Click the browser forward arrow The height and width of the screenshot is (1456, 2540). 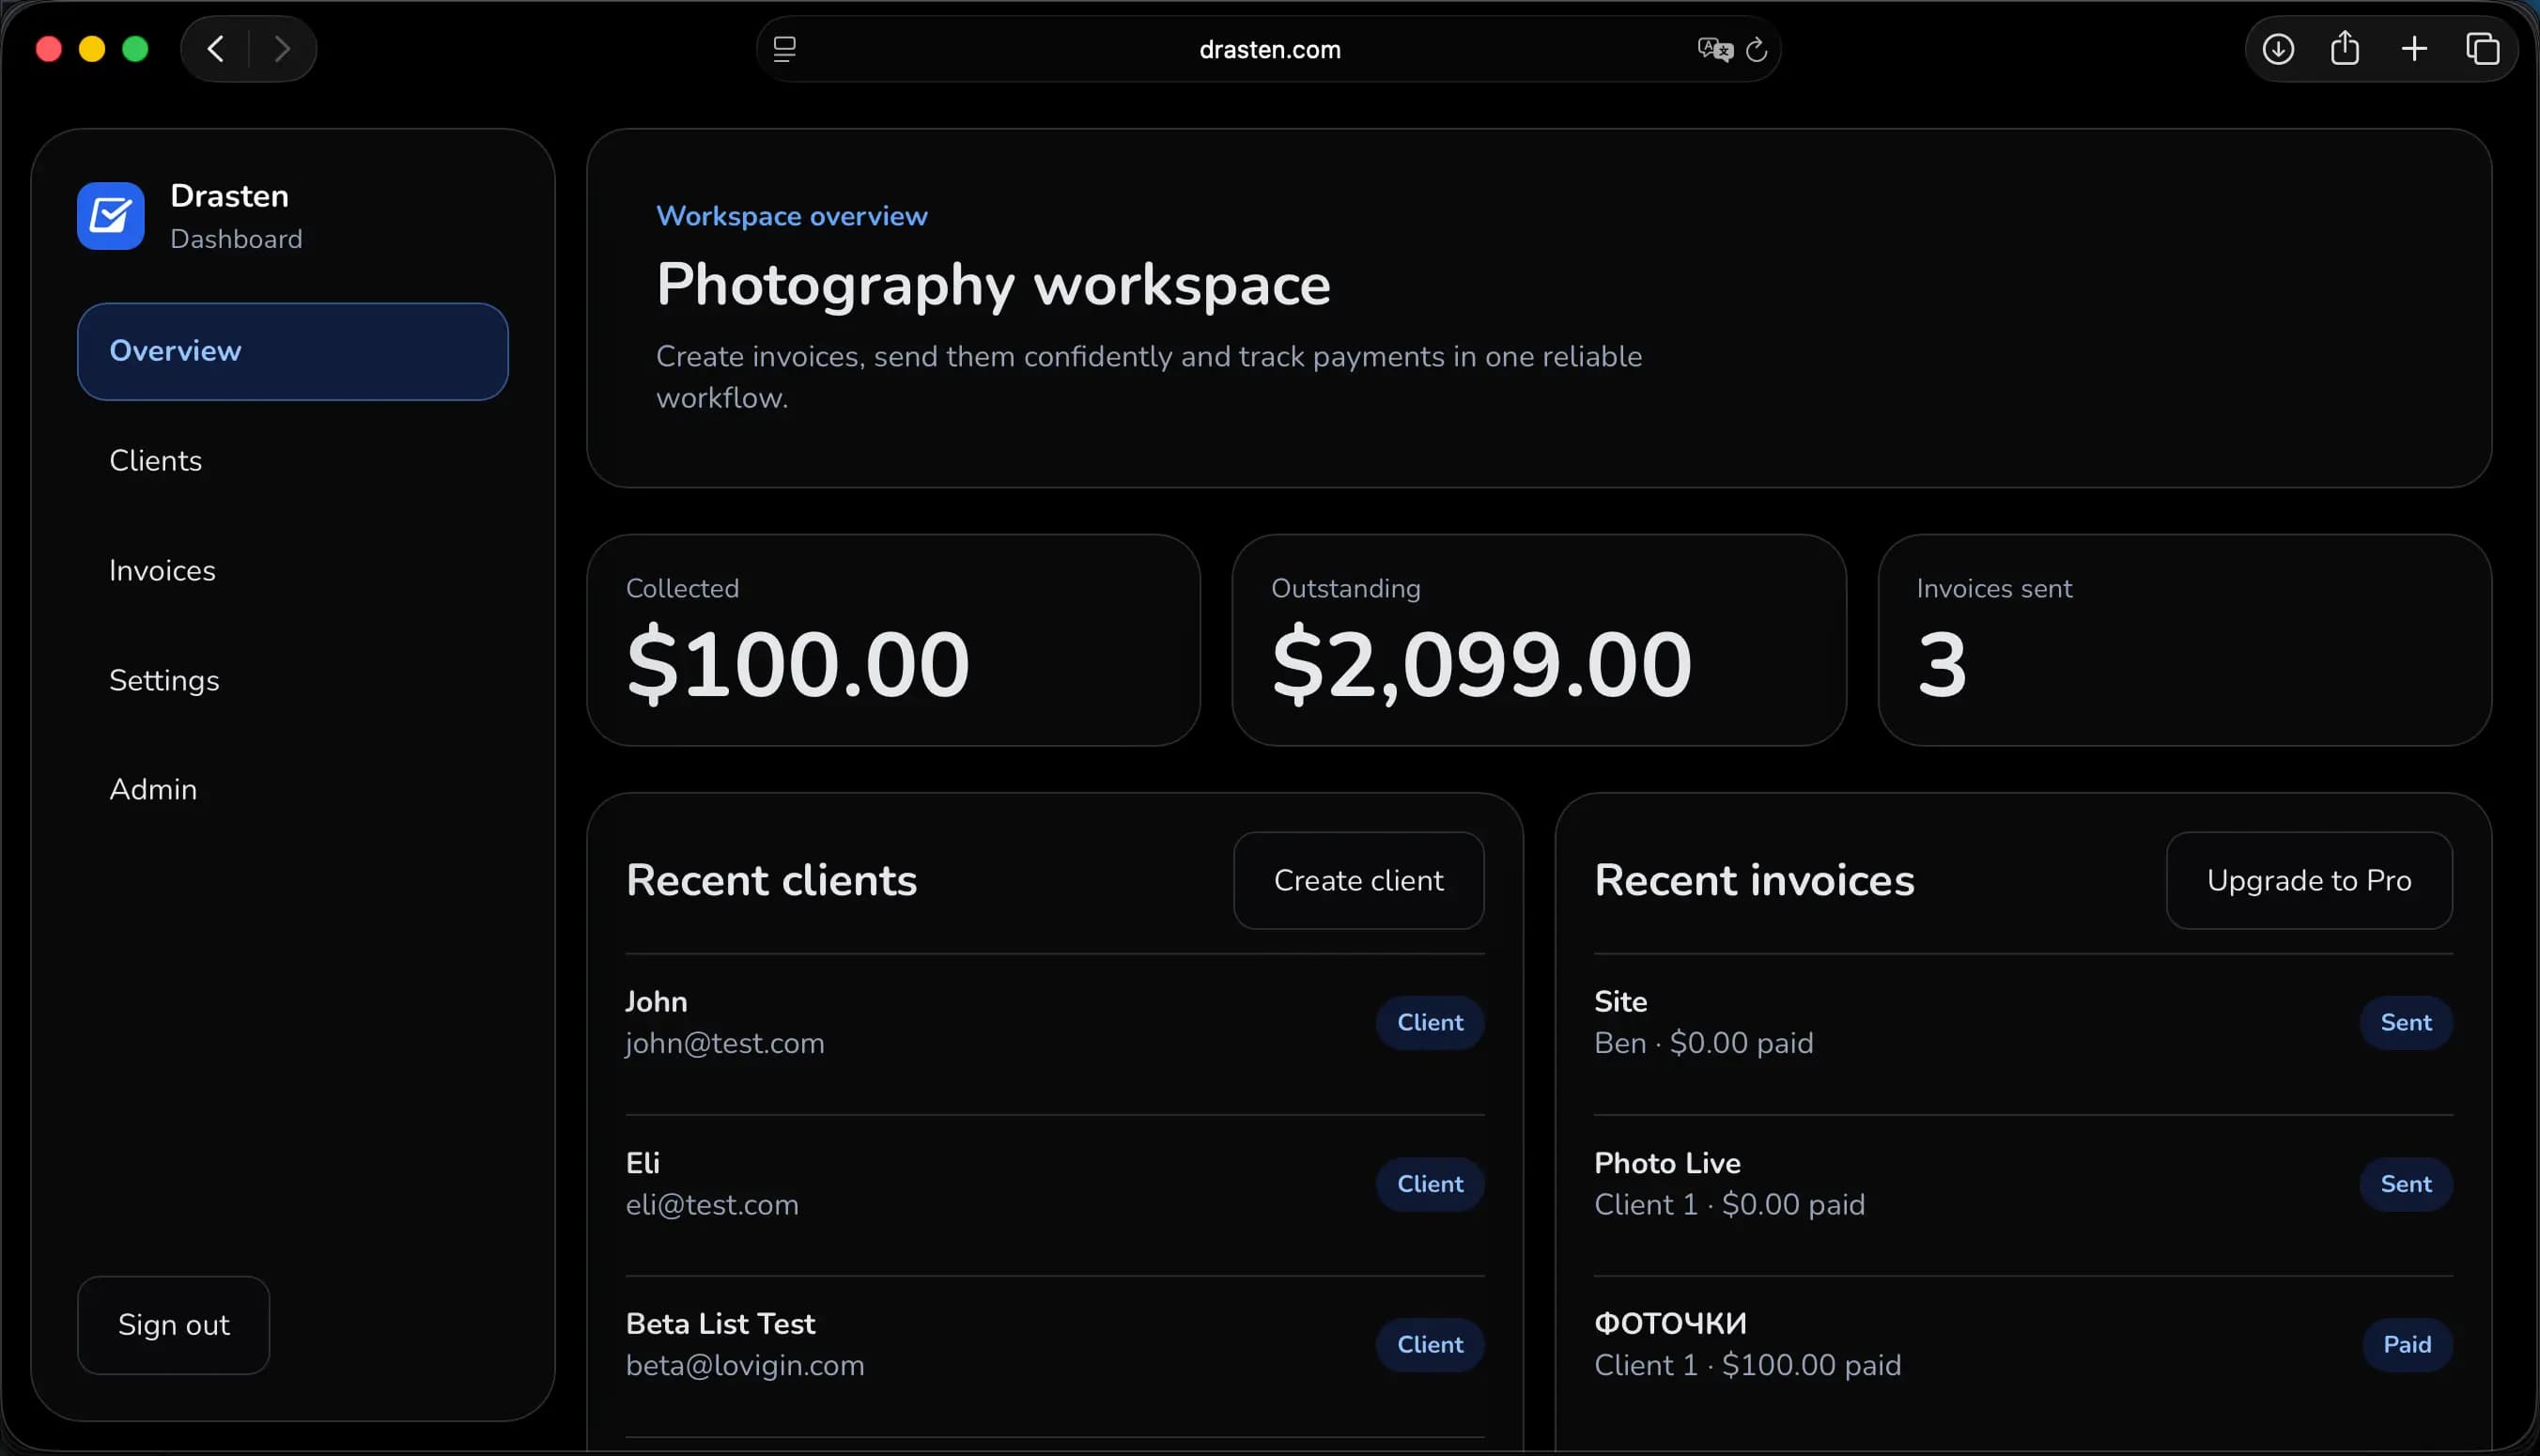(x=282, y=49)
